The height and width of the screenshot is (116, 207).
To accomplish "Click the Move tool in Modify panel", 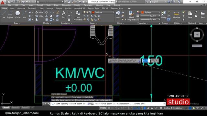I will (39, 12).
